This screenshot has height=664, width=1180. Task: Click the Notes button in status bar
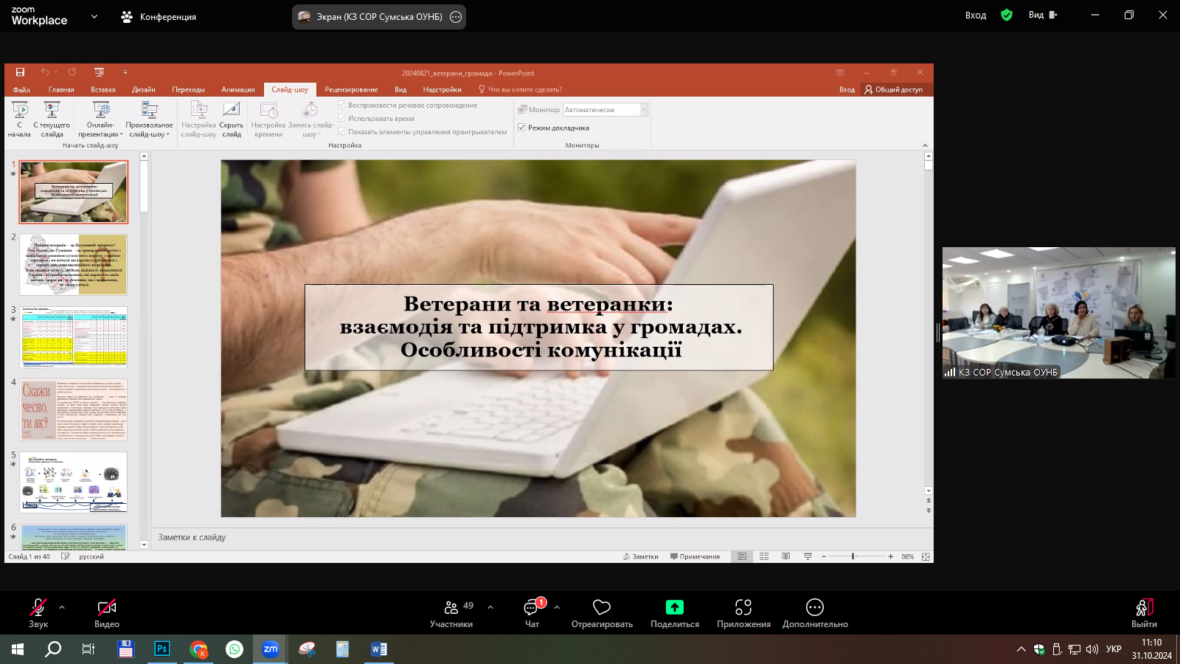[640, 556]
